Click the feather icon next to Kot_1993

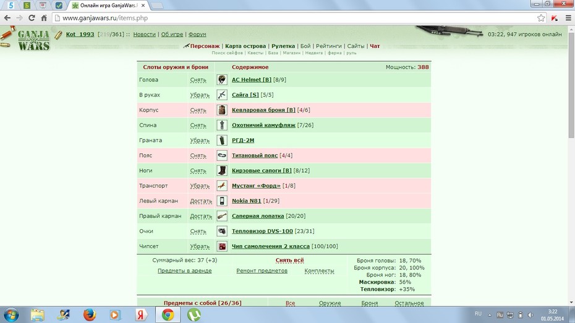[x=58, y=35]
